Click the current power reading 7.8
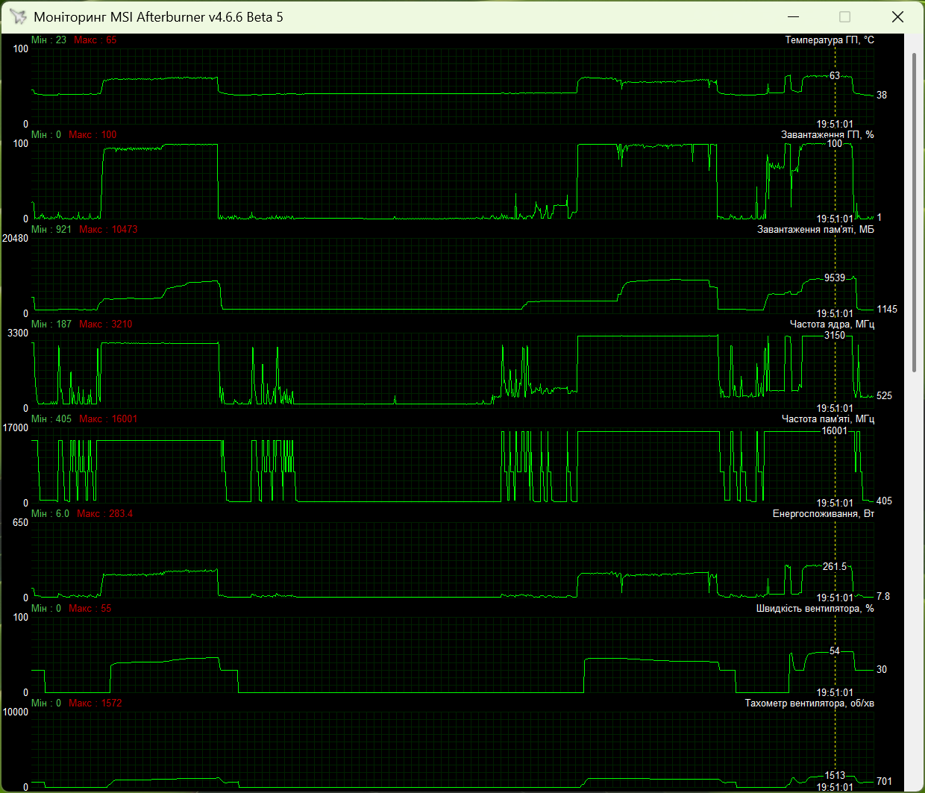 point(883,597)
